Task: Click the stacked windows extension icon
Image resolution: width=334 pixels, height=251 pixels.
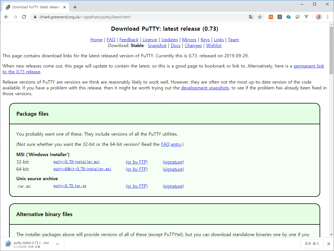Action: point(297,17)
